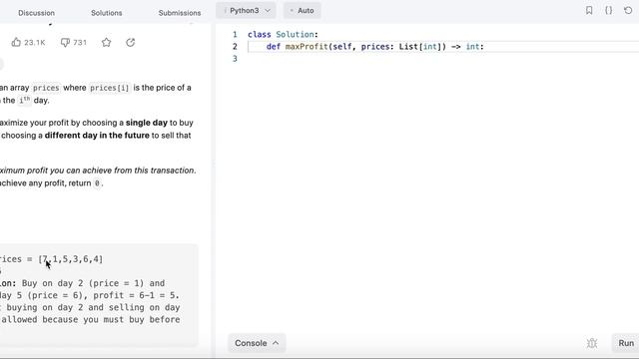This screenshot has width=639, height=359.
Task: Click the bold 'single day' text
Action: coord(147,123)
